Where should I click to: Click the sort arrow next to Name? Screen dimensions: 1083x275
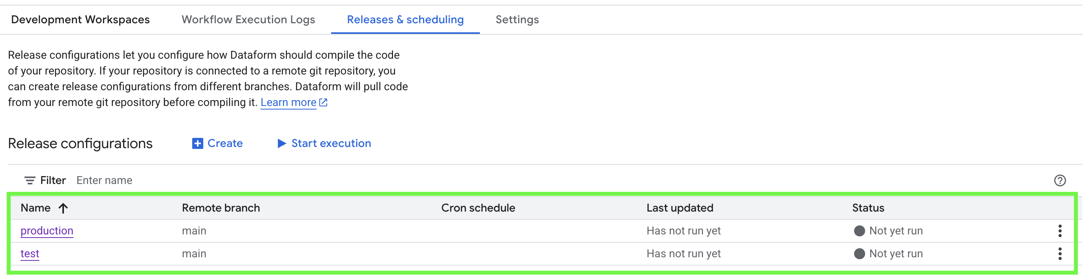(63, 207)
